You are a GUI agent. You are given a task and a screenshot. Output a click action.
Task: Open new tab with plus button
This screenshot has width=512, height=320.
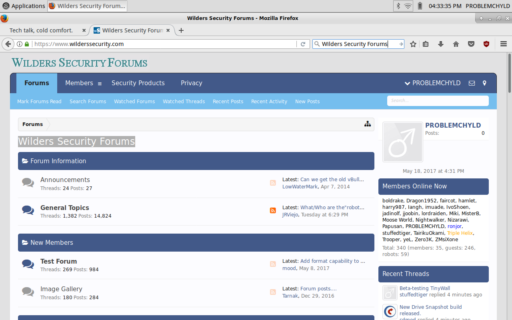(x=181, y=30)
